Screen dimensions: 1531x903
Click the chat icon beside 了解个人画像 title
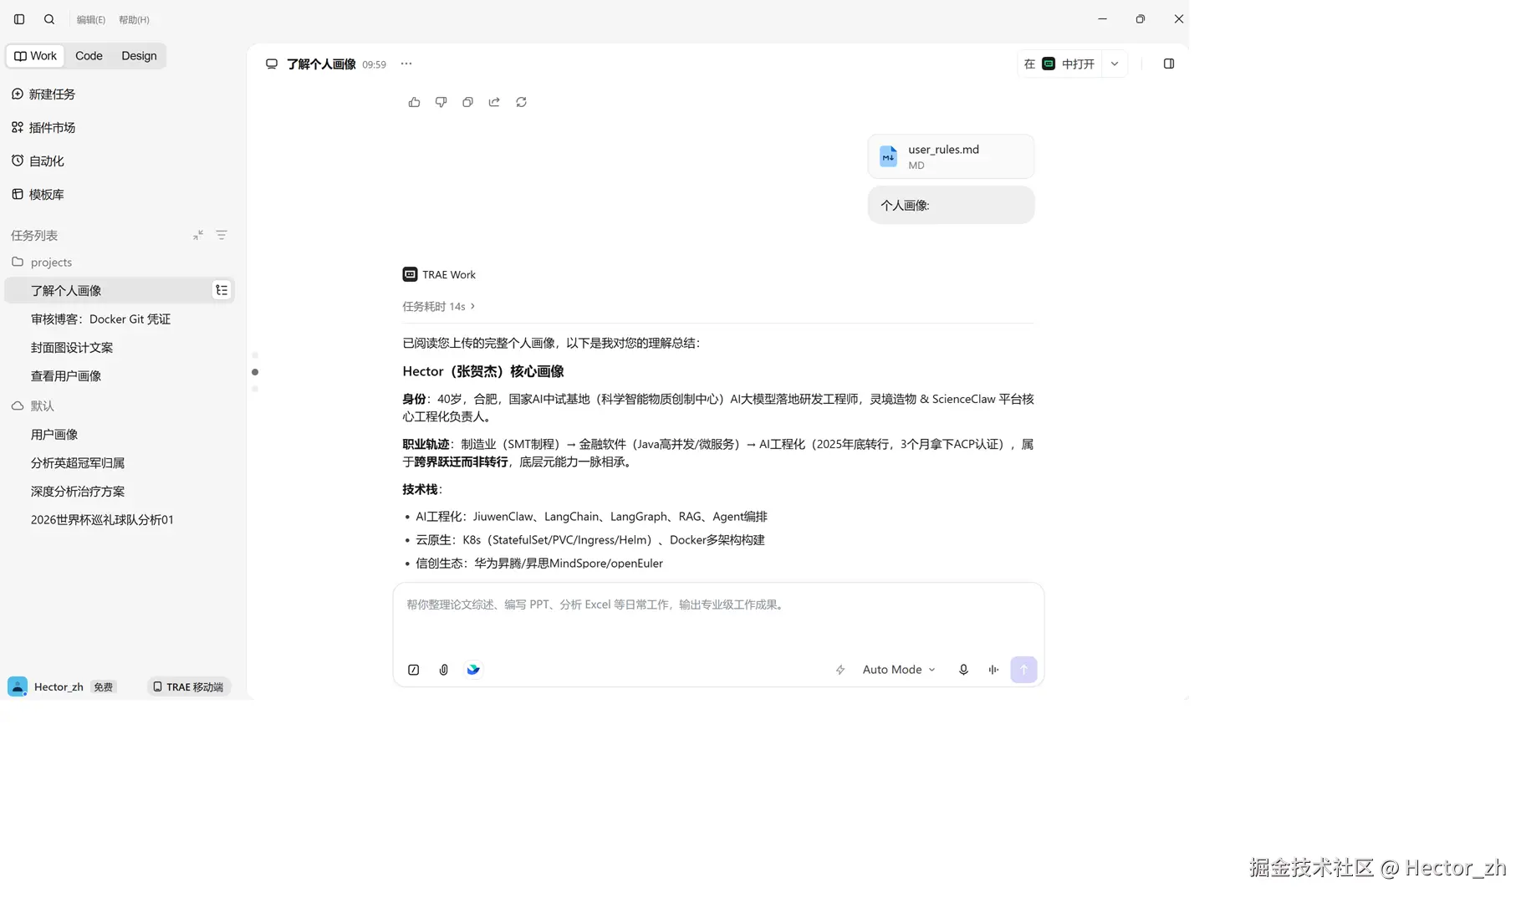coord(272,64)
